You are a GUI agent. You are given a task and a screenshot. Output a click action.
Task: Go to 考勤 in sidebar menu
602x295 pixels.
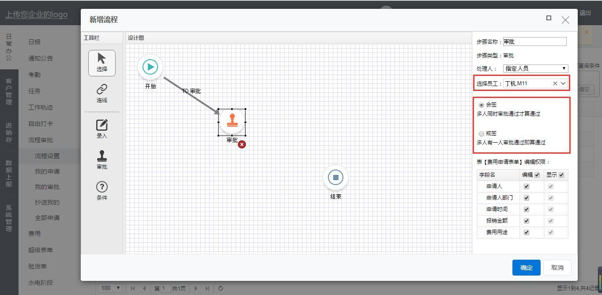pos(34,75)
